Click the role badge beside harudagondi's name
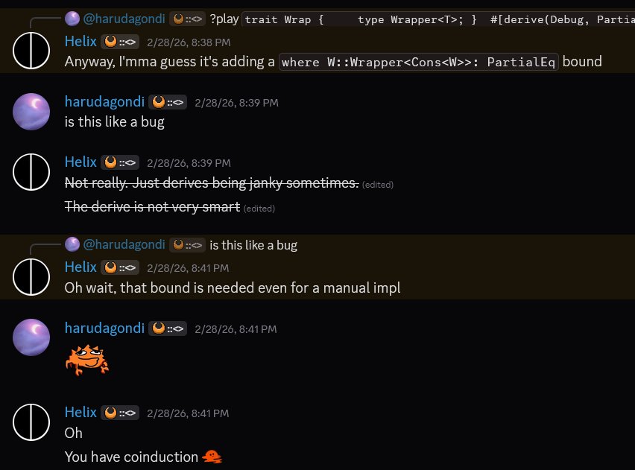Image resolution: width=635 pixels, height=470 pixels. [x=168, y=102]
